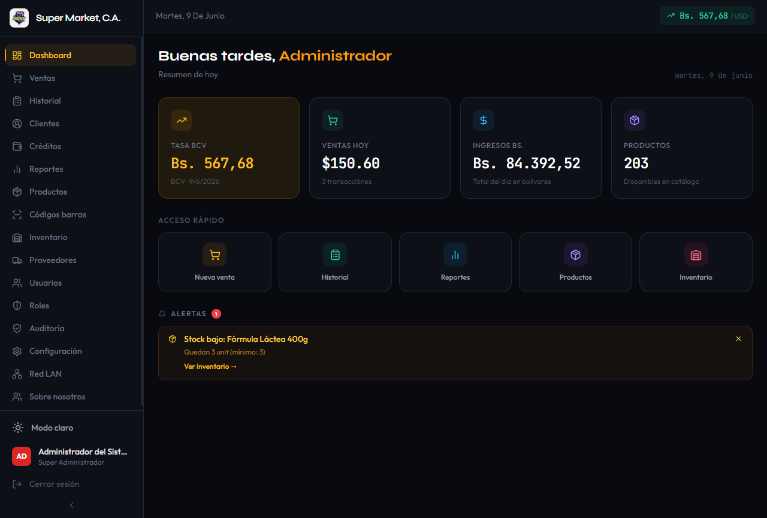Open the Inventario quick access icon
Image resolution: width=767 pixels, height=518 pixels.
pyautogui.click(x=696, y=255)
